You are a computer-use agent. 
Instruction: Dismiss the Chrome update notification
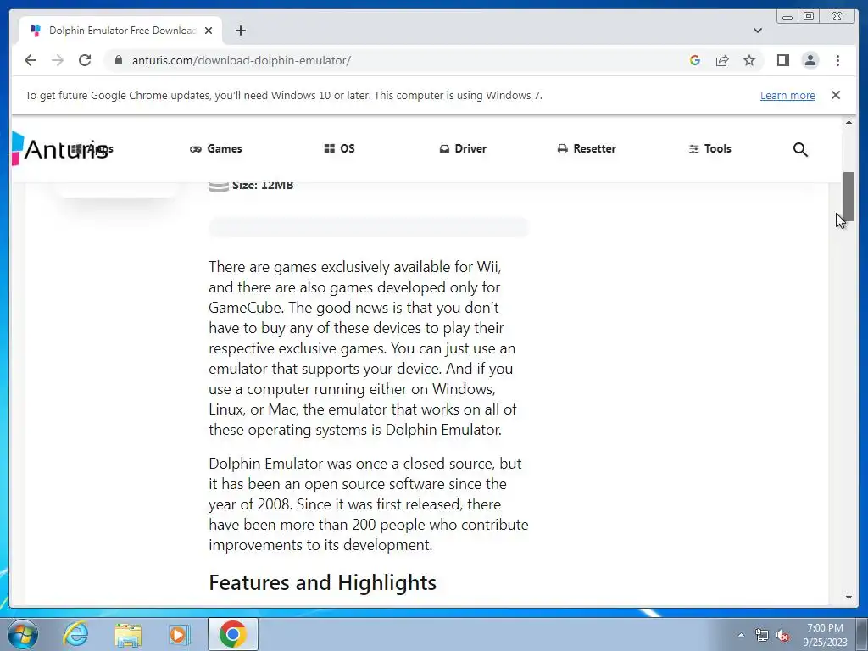point(836,95)
